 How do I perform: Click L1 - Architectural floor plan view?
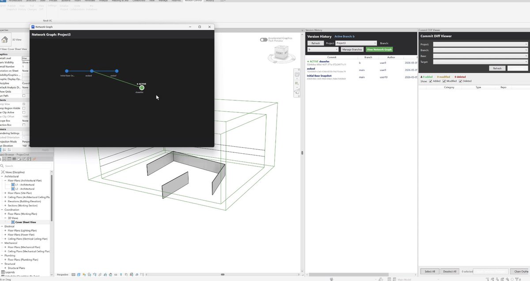[25, 185]
